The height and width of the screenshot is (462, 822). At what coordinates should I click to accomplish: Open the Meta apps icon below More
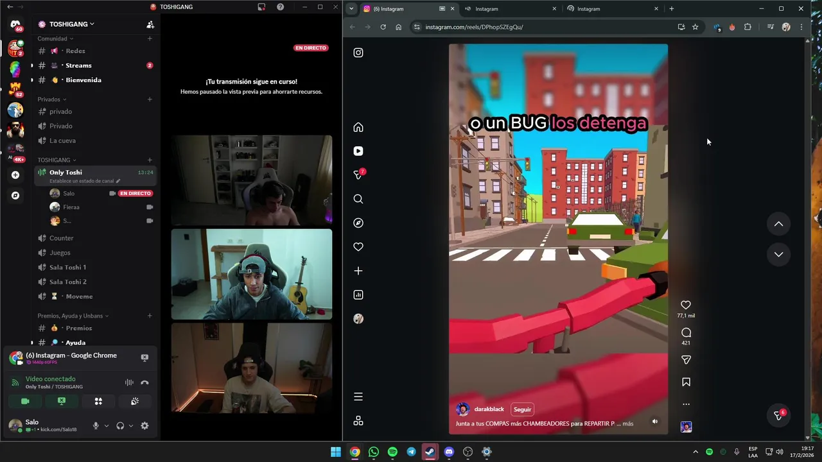click(358, 420)
